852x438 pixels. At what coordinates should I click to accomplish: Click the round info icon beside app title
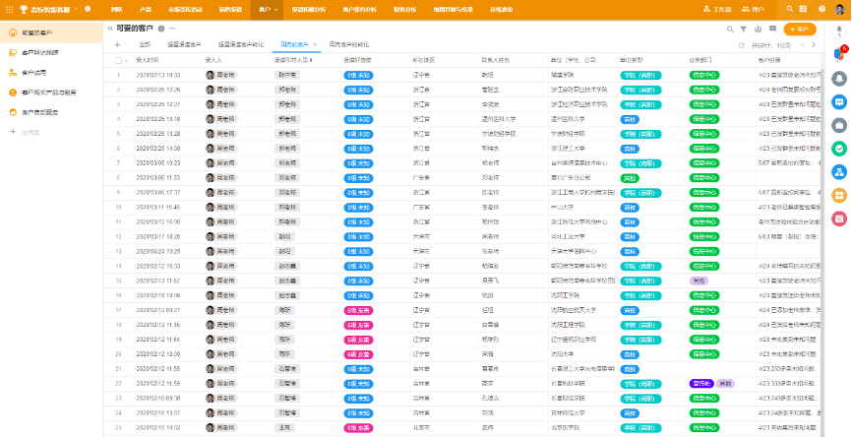[88, 9]
